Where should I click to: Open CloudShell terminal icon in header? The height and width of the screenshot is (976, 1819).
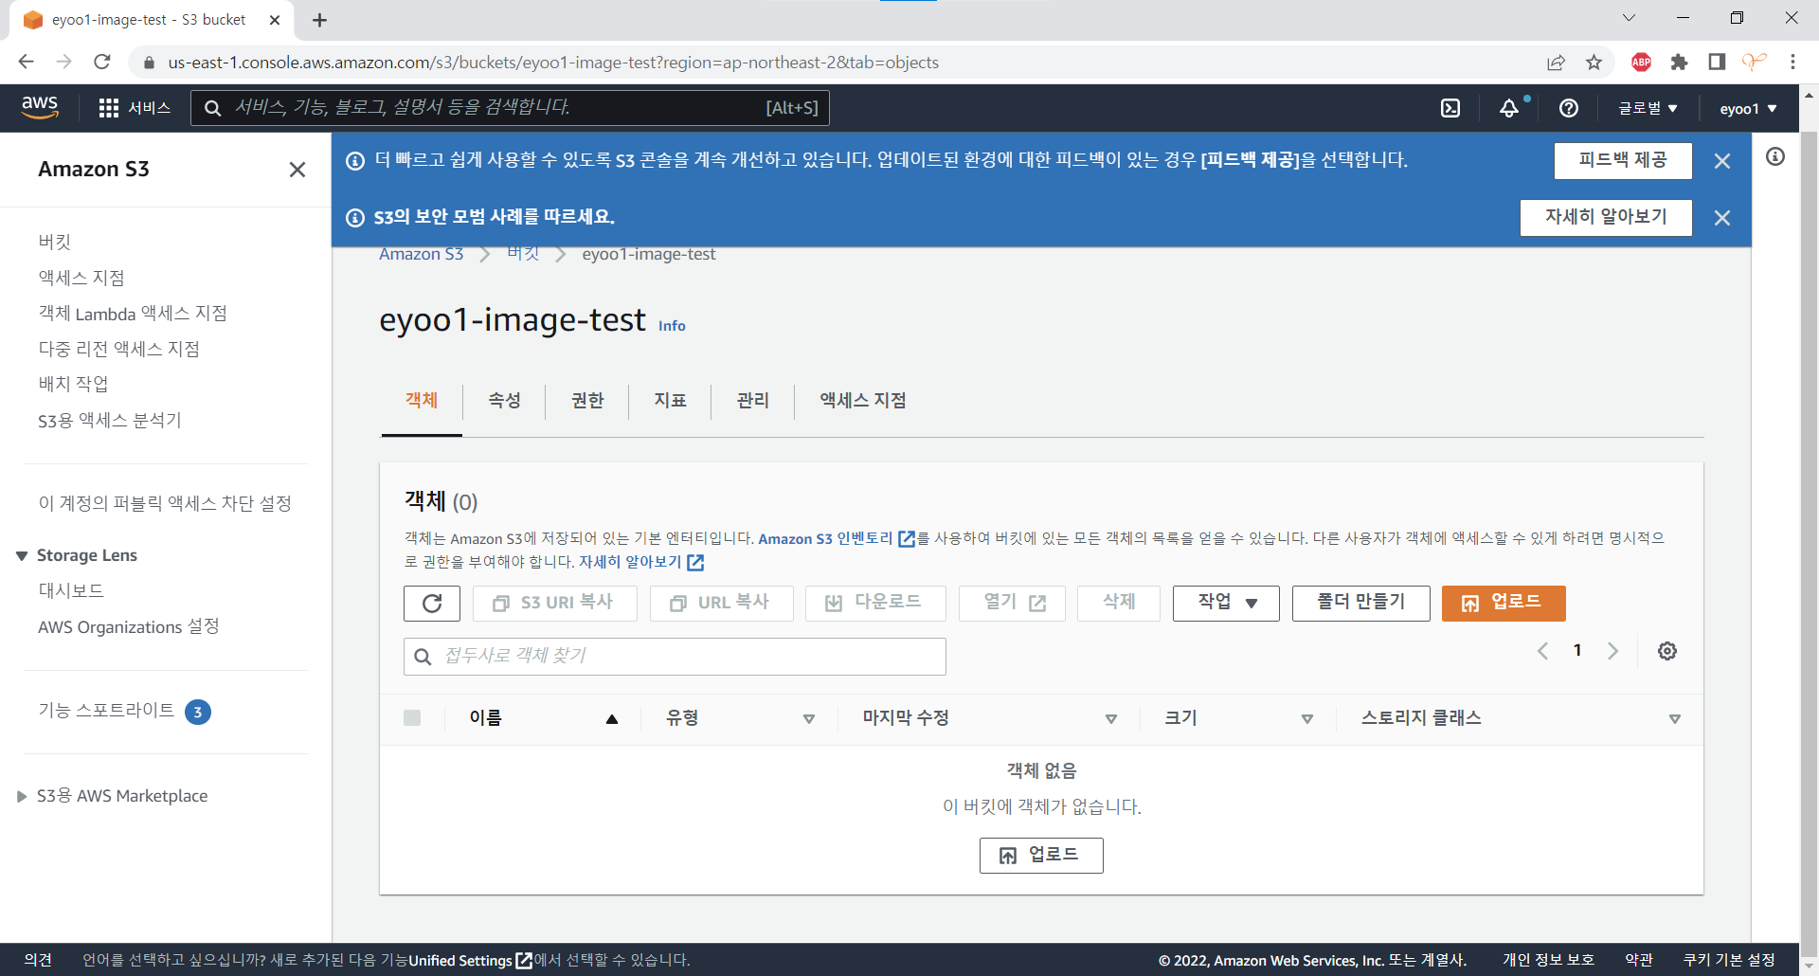pos(1450,108)
